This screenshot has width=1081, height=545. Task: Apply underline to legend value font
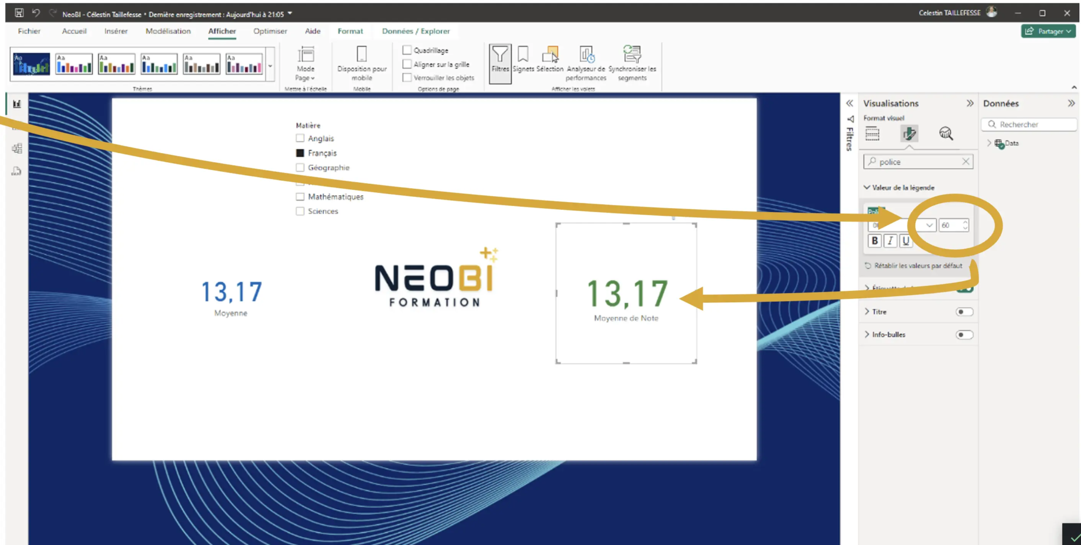point(905,241)
